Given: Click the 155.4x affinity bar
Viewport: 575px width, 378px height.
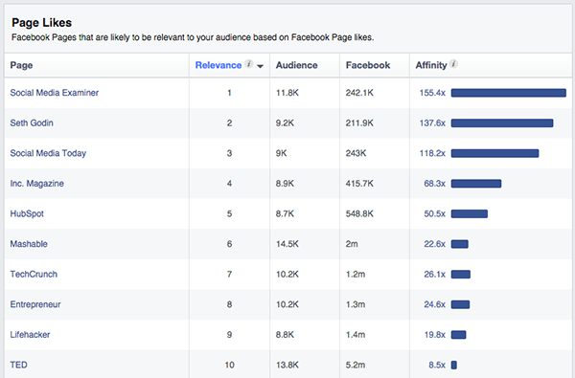Looking at the screenshot, I should pyautogui.click(x=509, y=93).
